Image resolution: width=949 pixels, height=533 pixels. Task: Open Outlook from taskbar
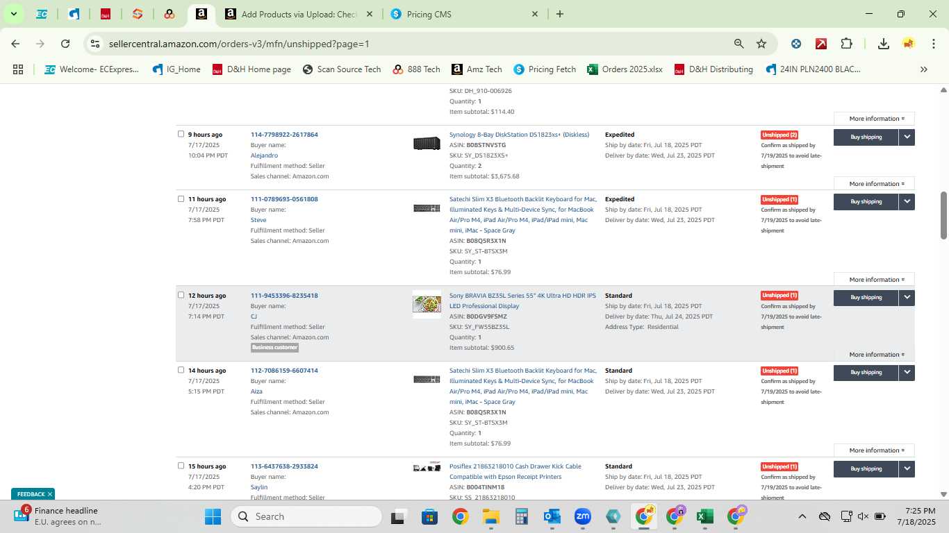tap(552, 516)
